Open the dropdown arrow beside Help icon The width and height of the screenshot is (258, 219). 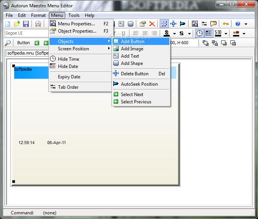246,24
